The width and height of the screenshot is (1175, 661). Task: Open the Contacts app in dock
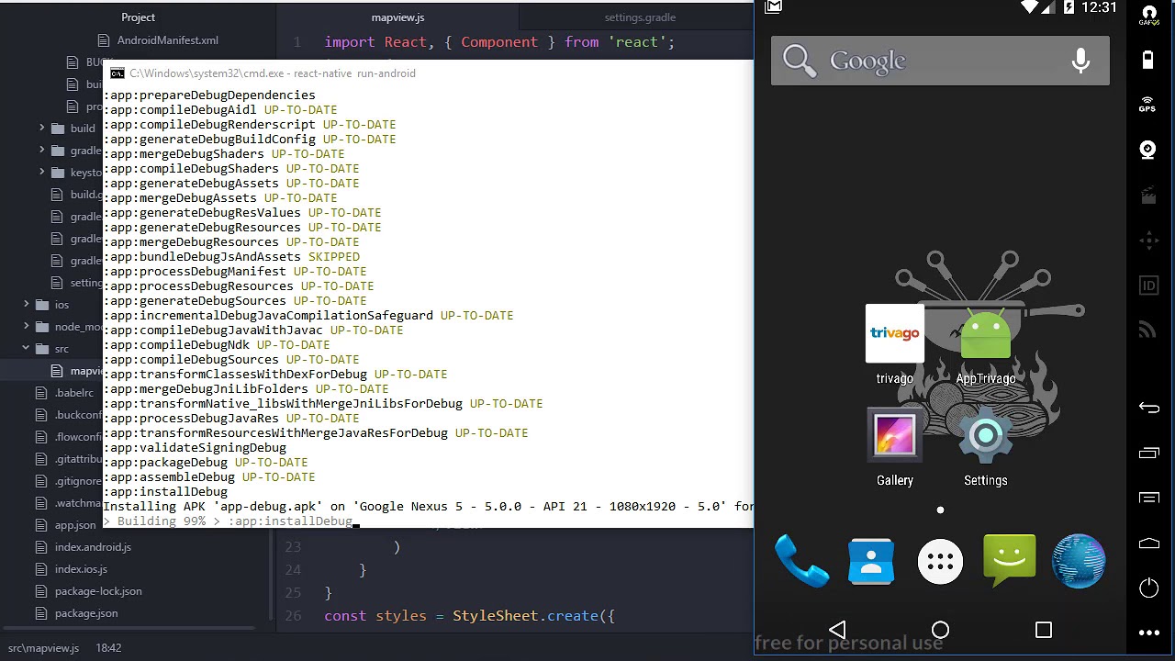pos(871,561)
